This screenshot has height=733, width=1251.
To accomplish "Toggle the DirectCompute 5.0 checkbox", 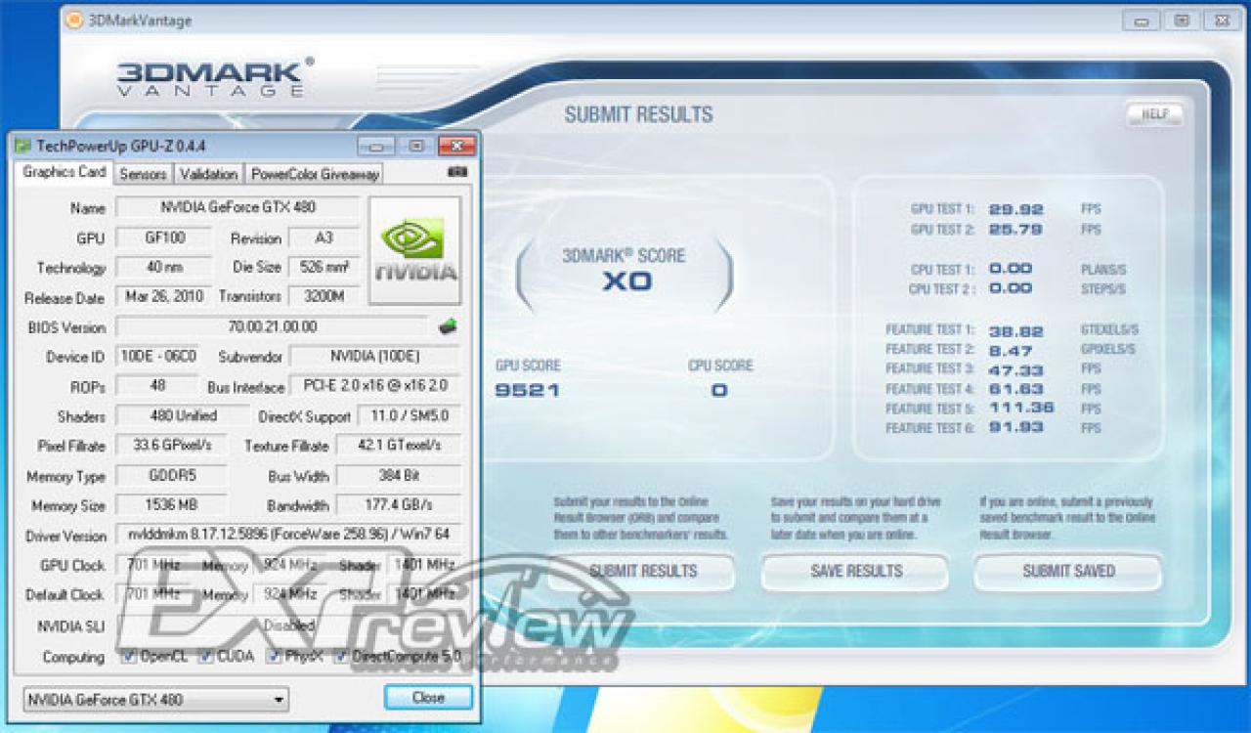I will [341, 657].
